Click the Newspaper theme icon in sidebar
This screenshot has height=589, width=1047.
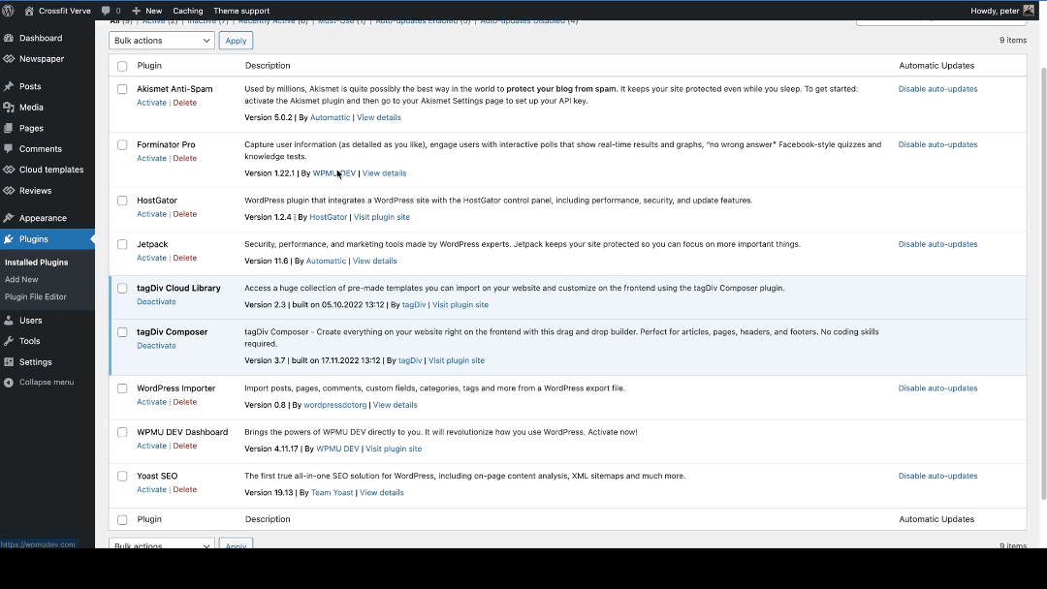9,59
